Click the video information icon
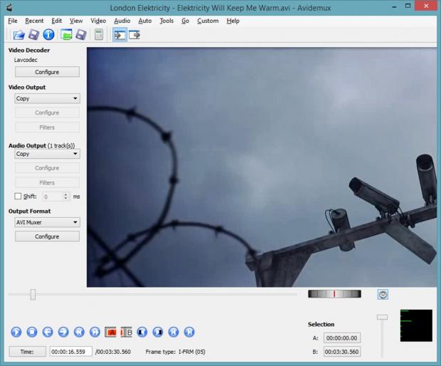441x366 pixels. (x=48, y=35)
